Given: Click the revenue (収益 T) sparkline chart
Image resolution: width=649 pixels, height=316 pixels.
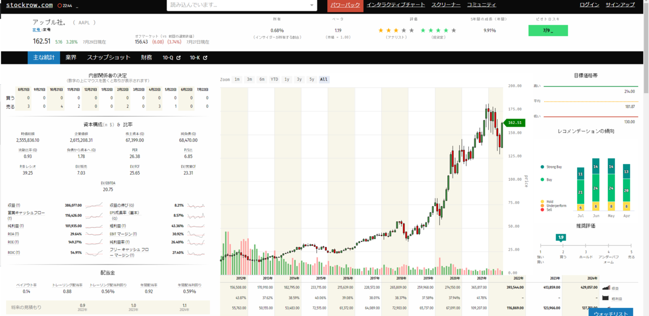Looking at the screenshot, I should click(94, 206).
